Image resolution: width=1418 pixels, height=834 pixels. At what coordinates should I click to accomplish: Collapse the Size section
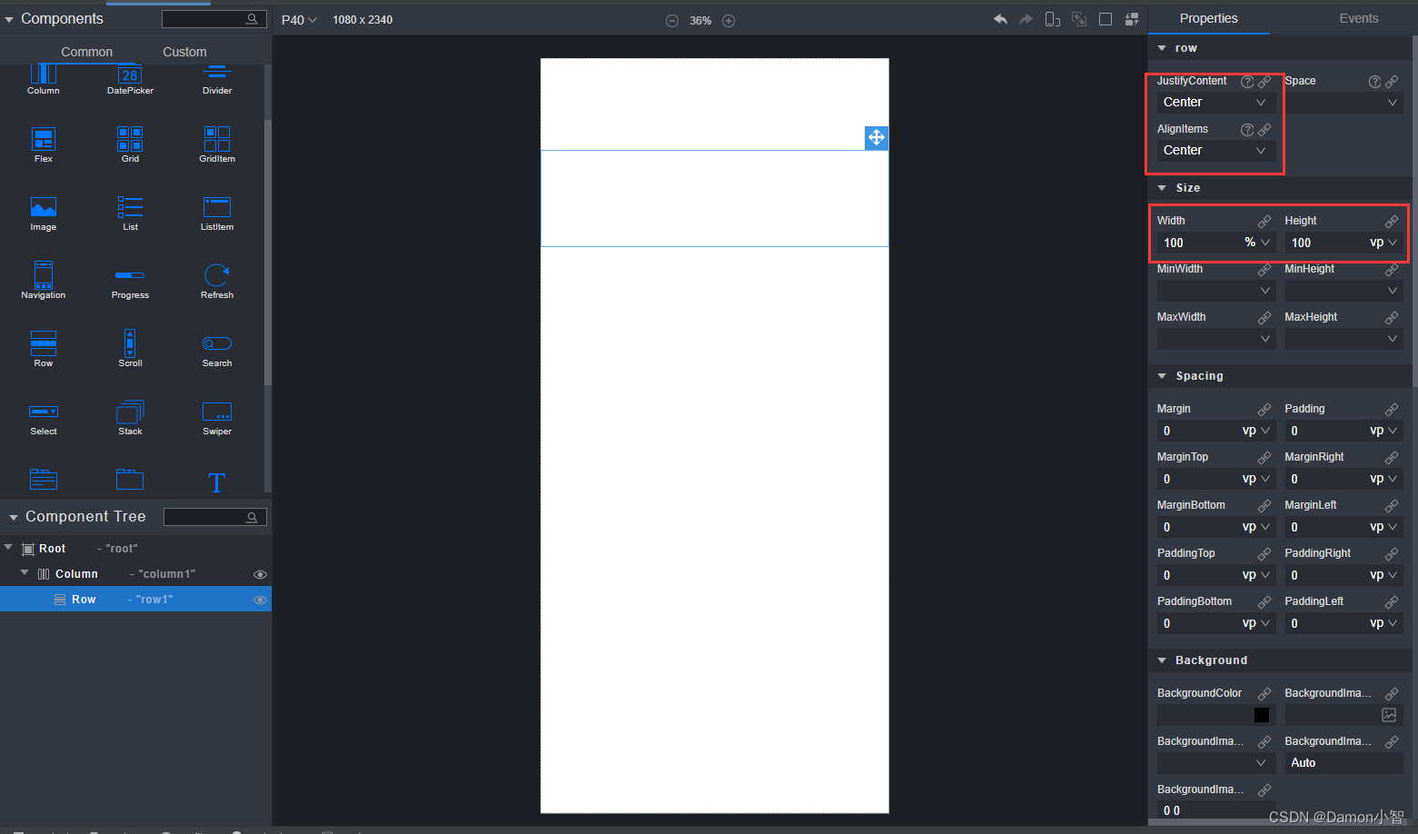pos(1162,188)
